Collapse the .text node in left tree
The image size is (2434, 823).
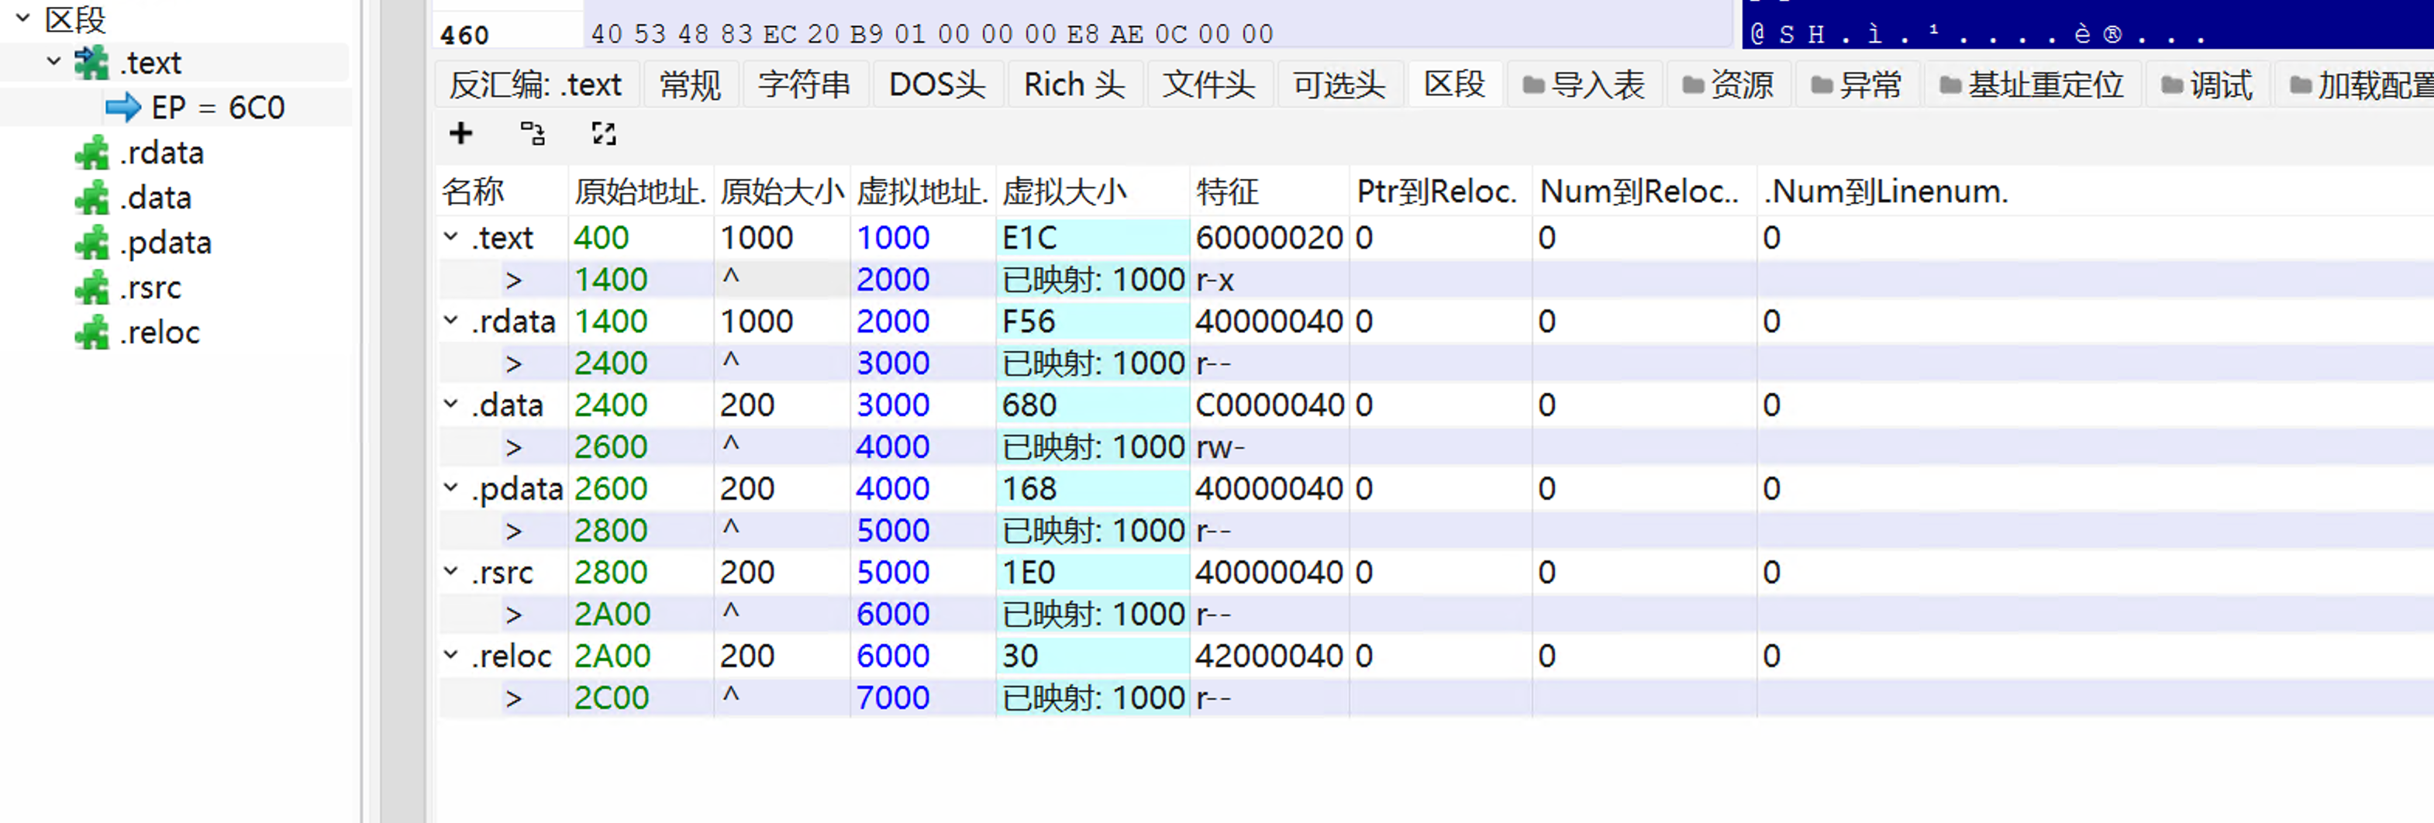53,62
